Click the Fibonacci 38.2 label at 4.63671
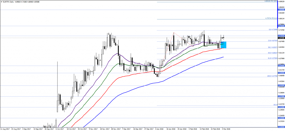The height and width of the screenshot is (131, 285). [x=273, y=47]
